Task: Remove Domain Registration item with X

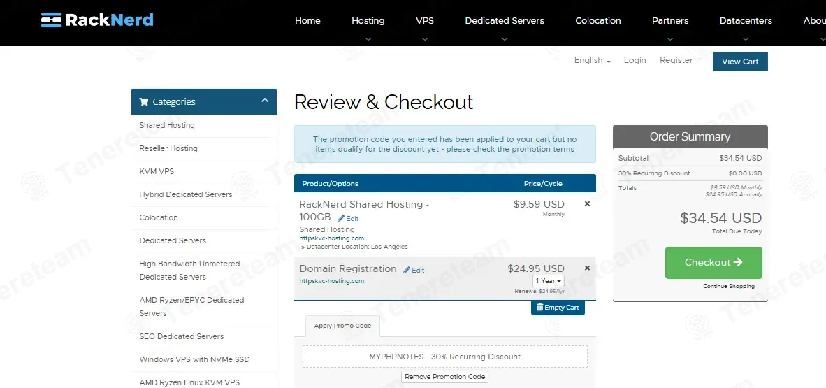Action: click(588, 268)
